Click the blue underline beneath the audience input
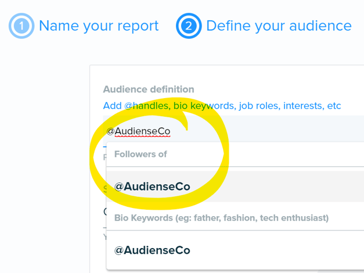 pyautogui.click(x=104, y=146)
